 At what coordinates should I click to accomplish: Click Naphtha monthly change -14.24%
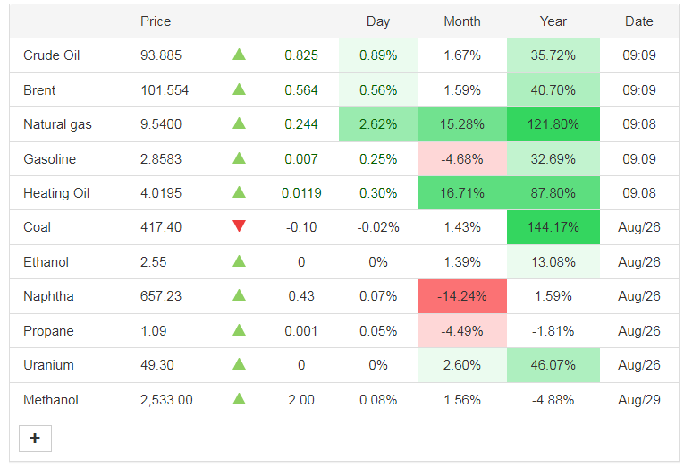pos(462,296)
